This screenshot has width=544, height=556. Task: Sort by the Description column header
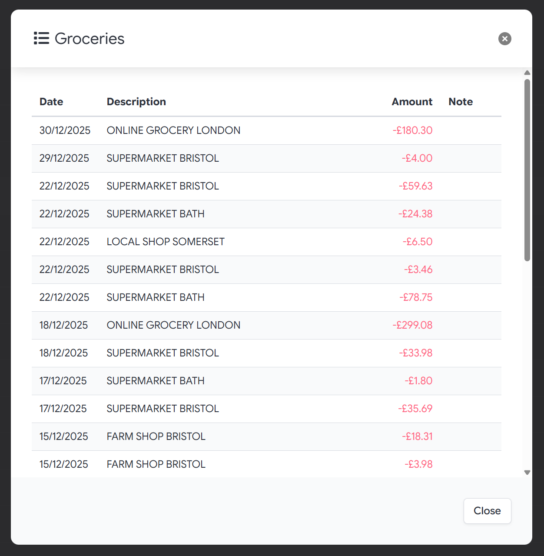(136, 101)
